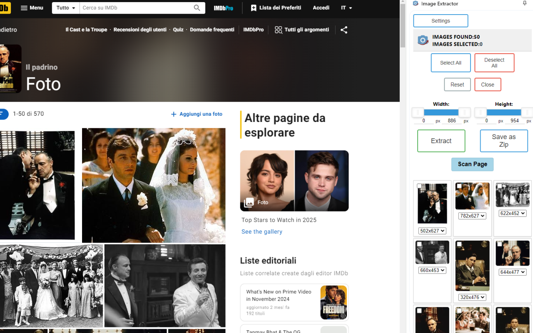
Task: Tick checkbox for 644x477 extractor image
Action: click(500, 244)
